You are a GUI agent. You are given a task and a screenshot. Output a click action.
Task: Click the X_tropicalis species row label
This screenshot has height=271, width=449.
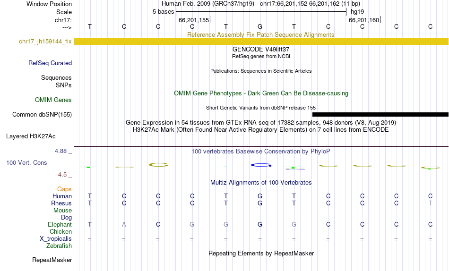click(x=56, y=239)
